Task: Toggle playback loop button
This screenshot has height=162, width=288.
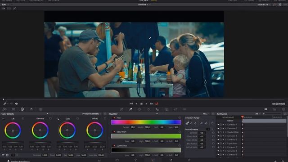Action: 157,104
